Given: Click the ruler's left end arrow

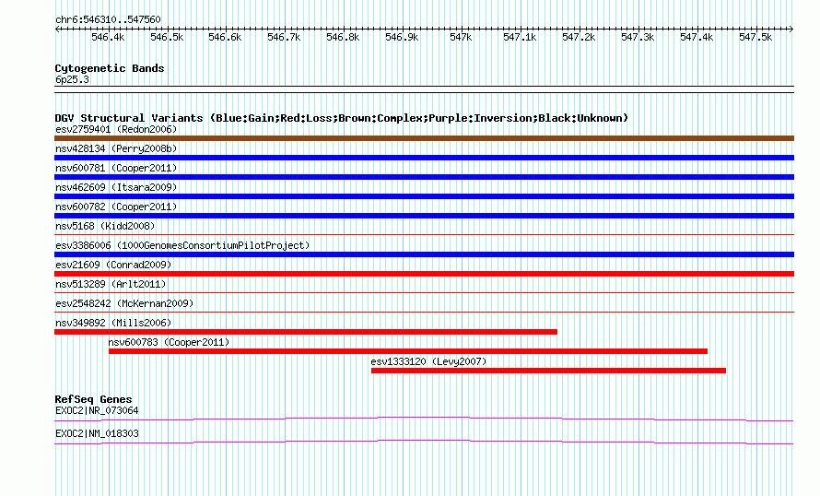Looking at the screenshot, I should point(57,29).
